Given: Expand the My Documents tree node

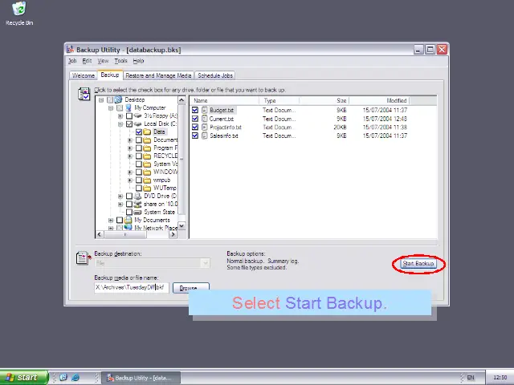Looking at the screenshot, I should 111,220.
